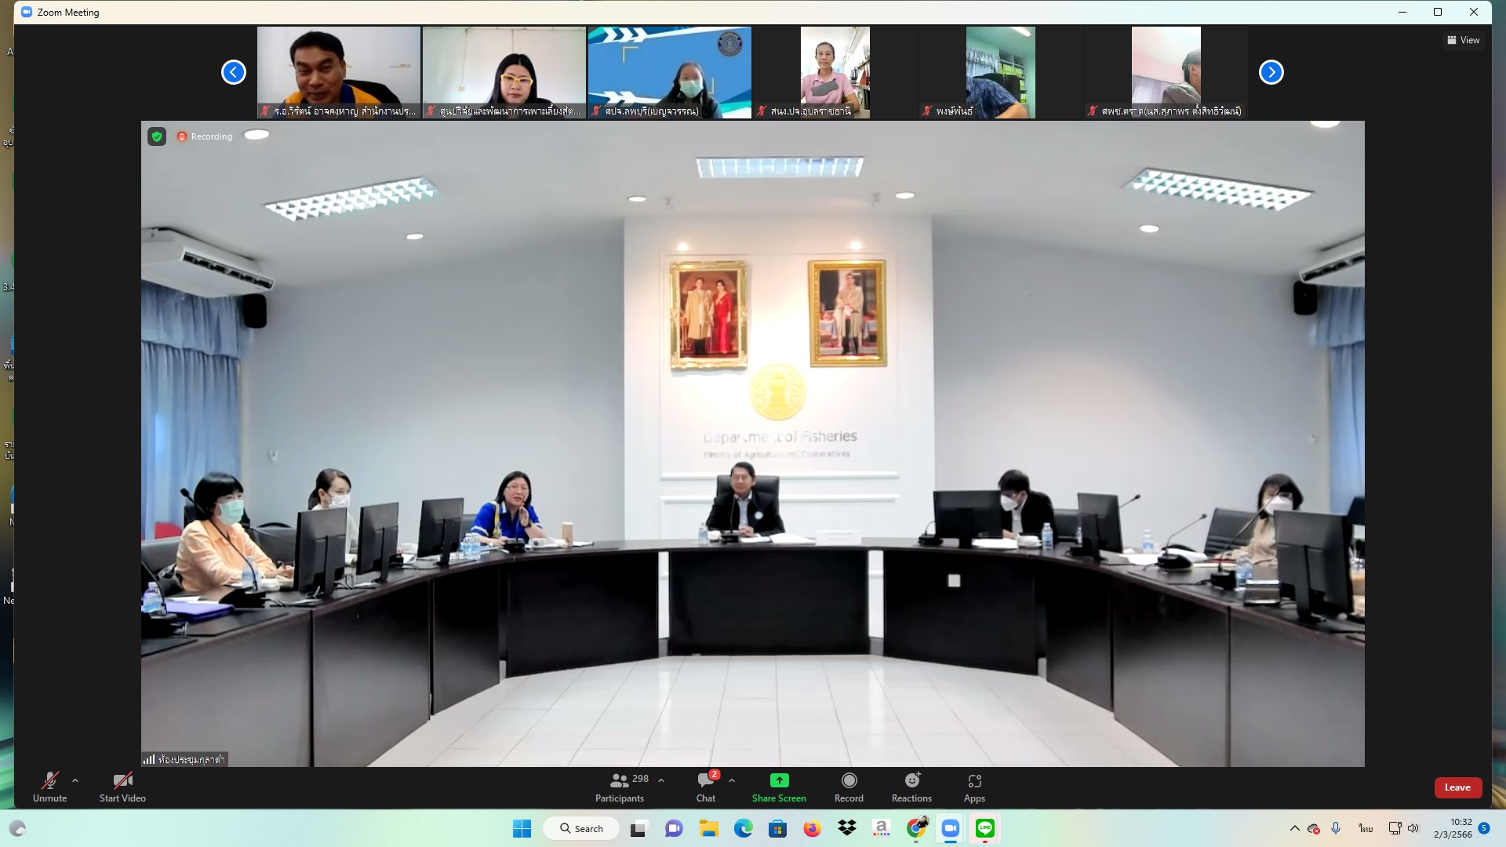
Task: Click the green Share Screen icon
Action: pyautogui.click(x=779, y=780)
